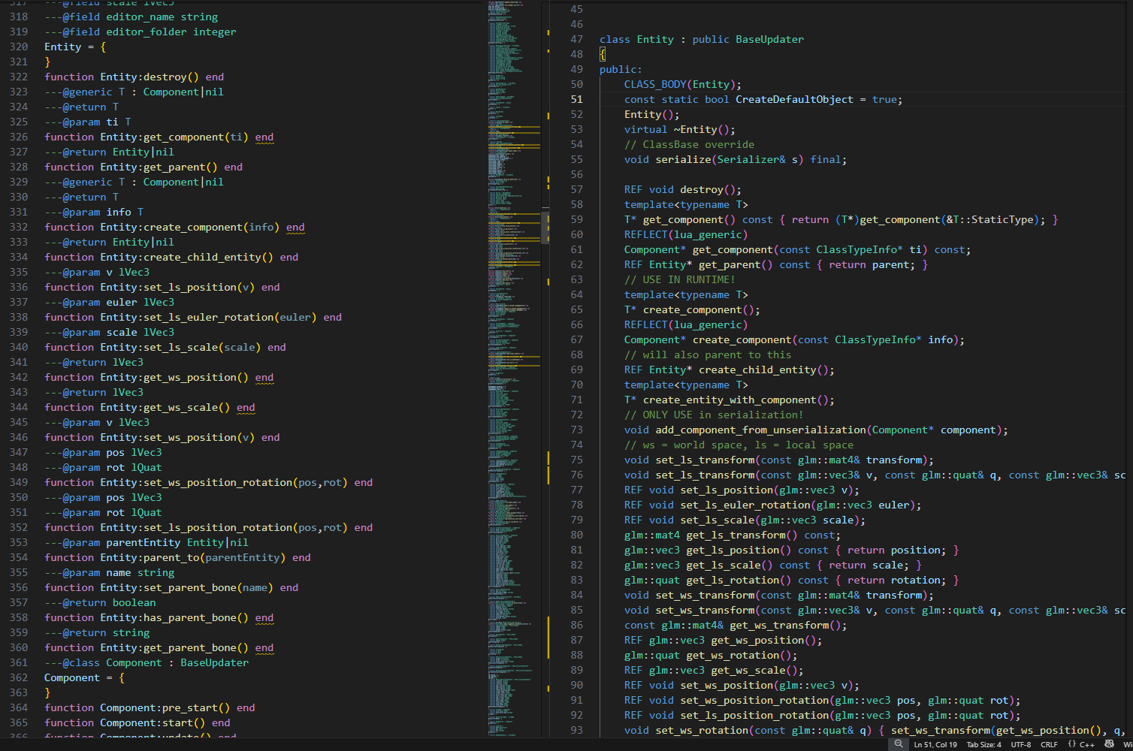Open Tab Size: 4 indentation settings
The width and height of the screenshot is (1133, 751).
983,745
